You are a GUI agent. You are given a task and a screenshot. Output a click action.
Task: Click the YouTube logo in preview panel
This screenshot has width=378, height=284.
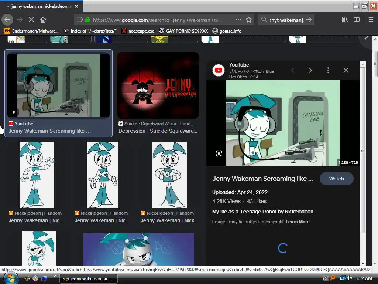(219, 70)
